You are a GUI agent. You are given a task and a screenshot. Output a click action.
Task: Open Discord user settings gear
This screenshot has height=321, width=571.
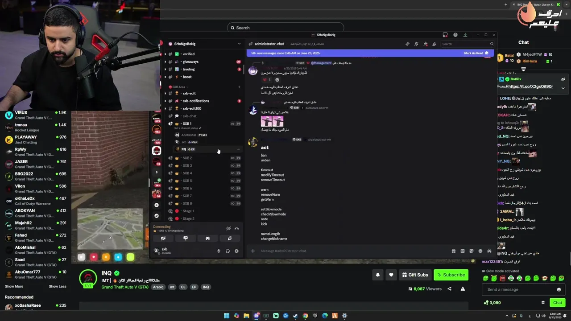236,251
